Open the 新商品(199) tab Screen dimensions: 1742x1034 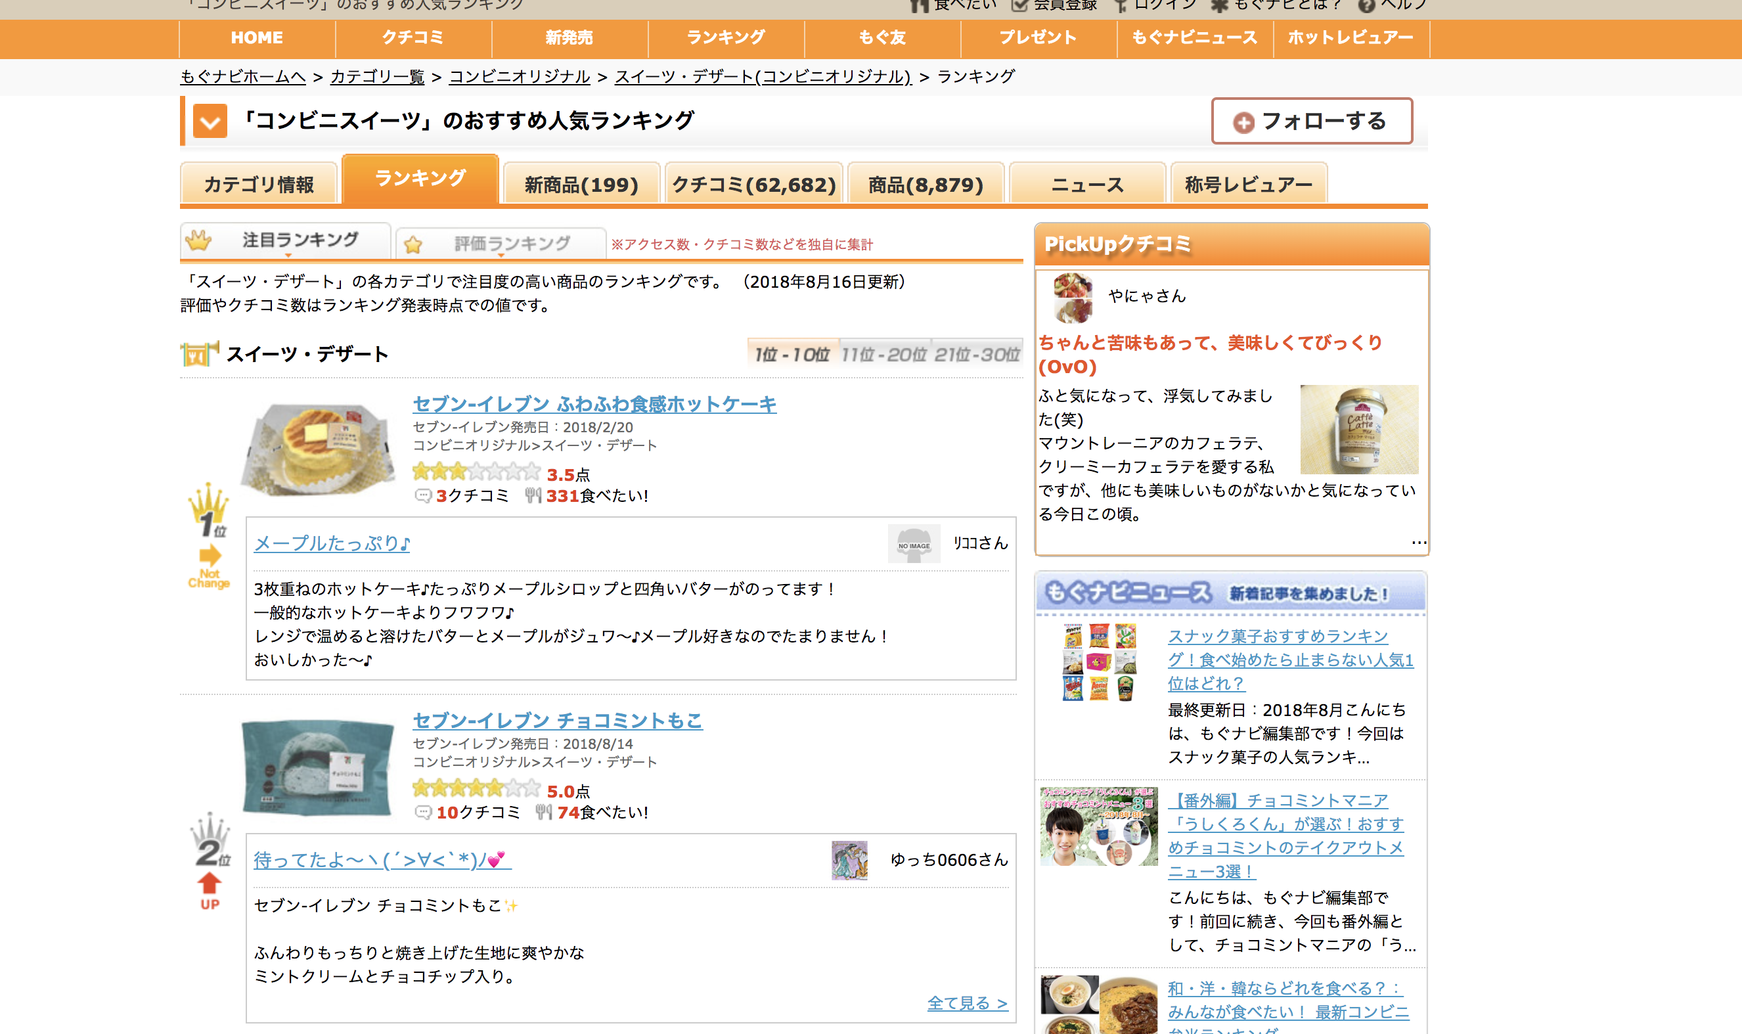tap(581, 185)
